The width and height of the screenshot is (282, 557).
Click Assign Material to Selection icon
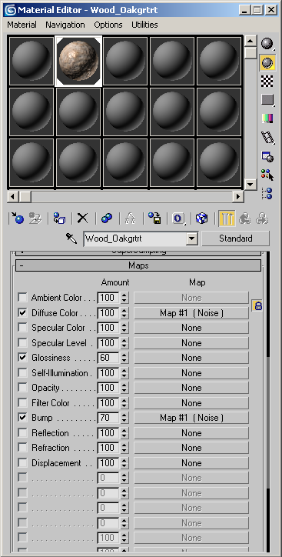click(x=59, y=218)
